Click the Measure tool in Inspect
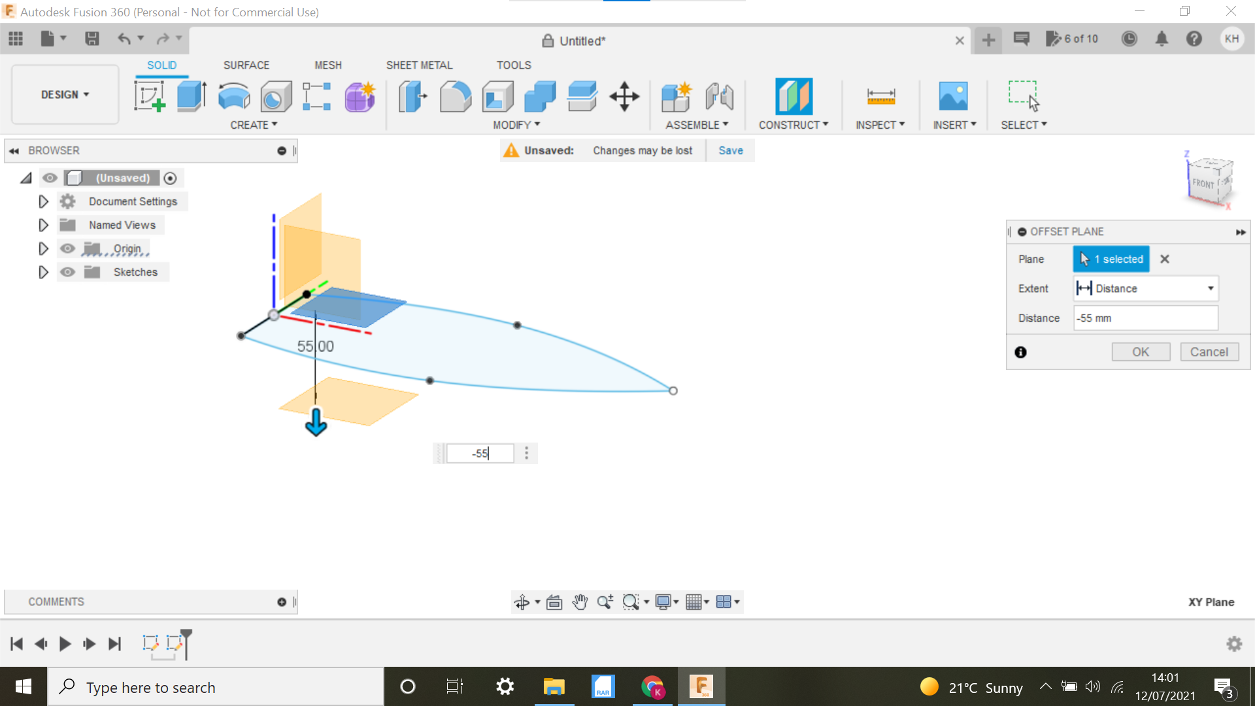Screen dimensions: 1255x706 881,95
